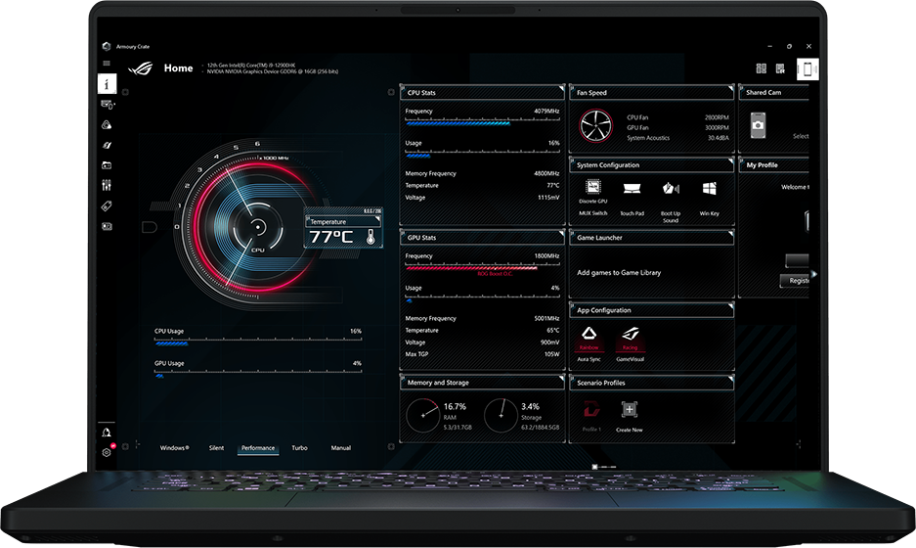Open Scenario Profiles sliders icon in sidebar
Viewport: 916px width, 548px height.
click(107, 185)
